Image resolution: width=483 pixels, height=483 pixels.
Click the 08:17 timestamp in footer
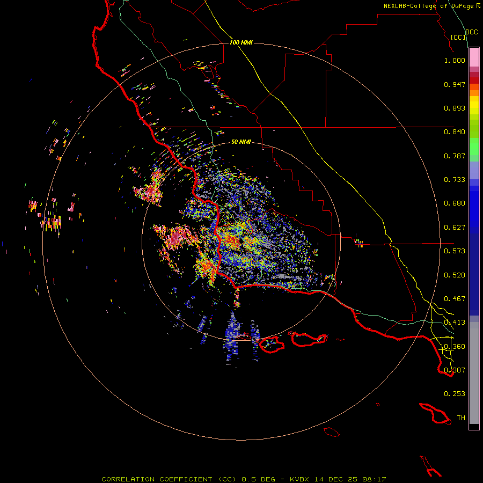tap(374, 479)
